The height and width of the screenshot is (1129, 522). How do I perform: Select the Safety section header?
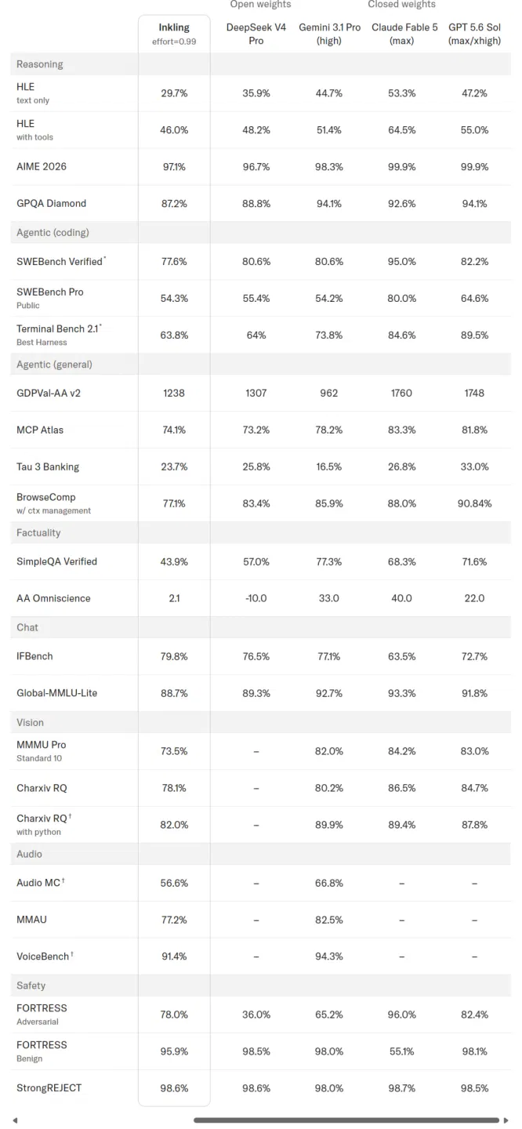point(261,986)
